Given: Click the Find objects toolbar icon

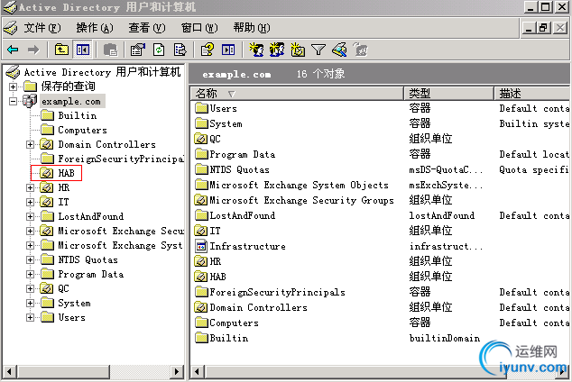Looking at the screenshot, I should point(339,50).
